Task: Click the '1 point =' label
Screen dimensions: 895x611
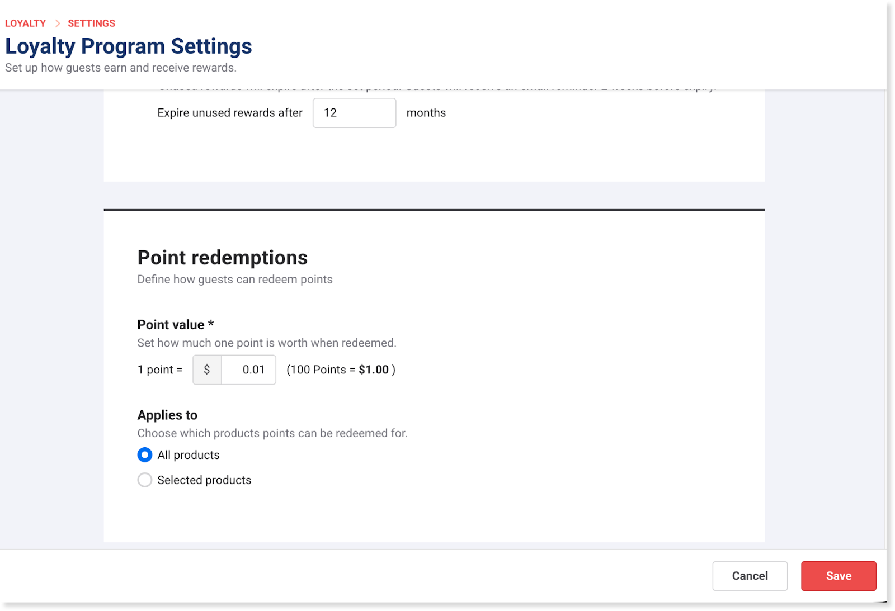Action: (x=160, y=370)
